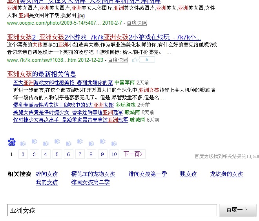Screen dimensions: 259x221
Task: Click related search 我的女孩
Action: 47,182
